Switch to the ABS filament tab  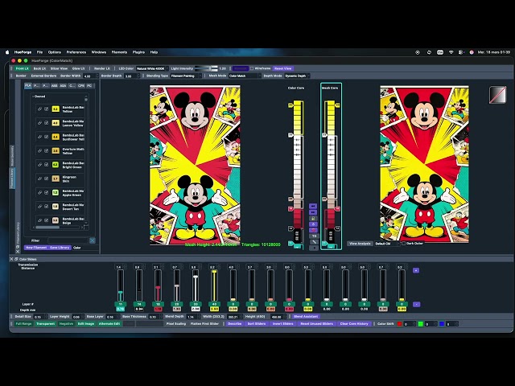click(x=54, y=86)
